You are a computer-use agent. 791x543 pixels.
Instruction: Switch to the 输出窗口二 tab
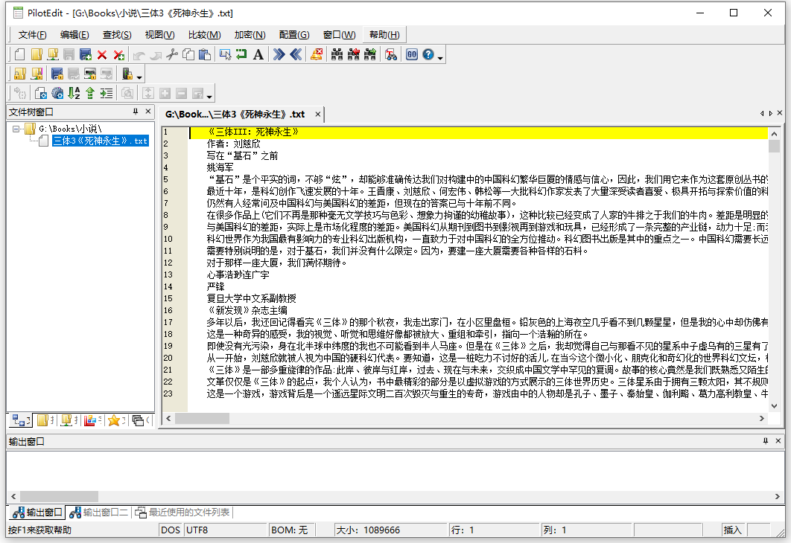click(99, 513)
